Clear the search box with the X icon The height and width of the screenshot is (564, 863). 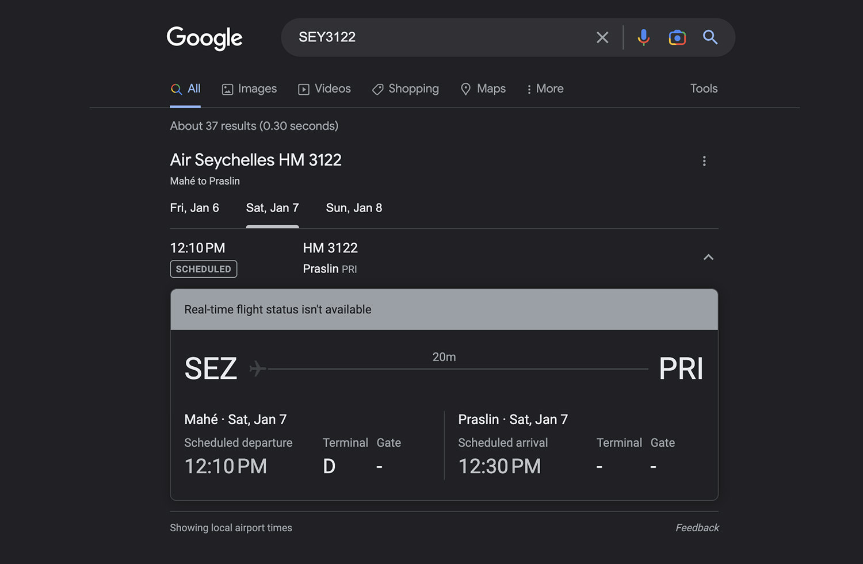pyautogui.click(x=602, y=37)
